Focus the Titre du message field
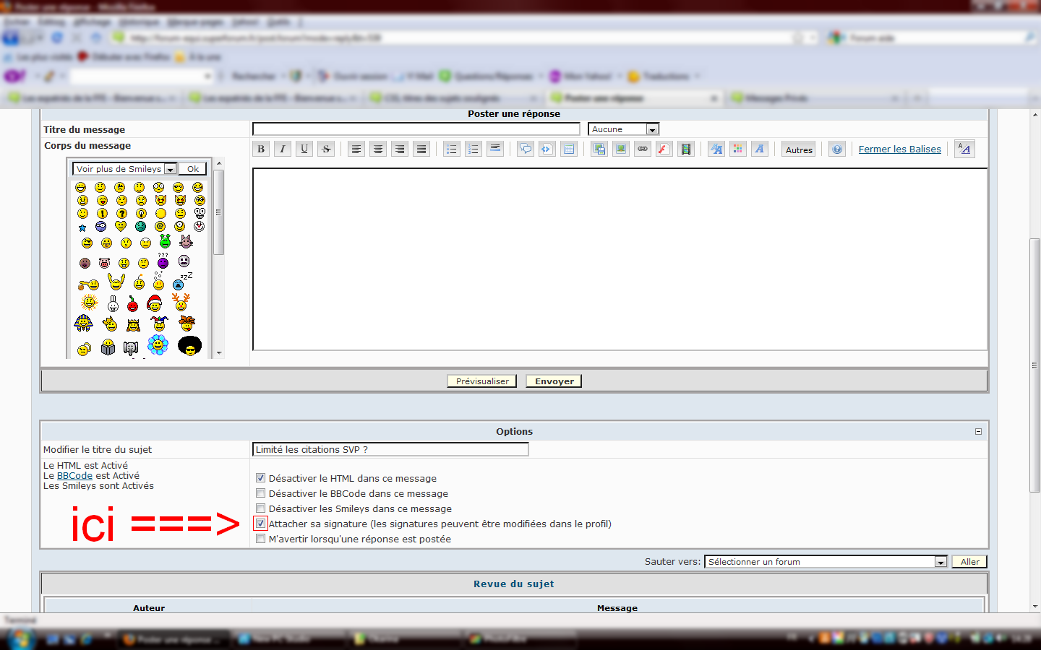 point(416,129)
